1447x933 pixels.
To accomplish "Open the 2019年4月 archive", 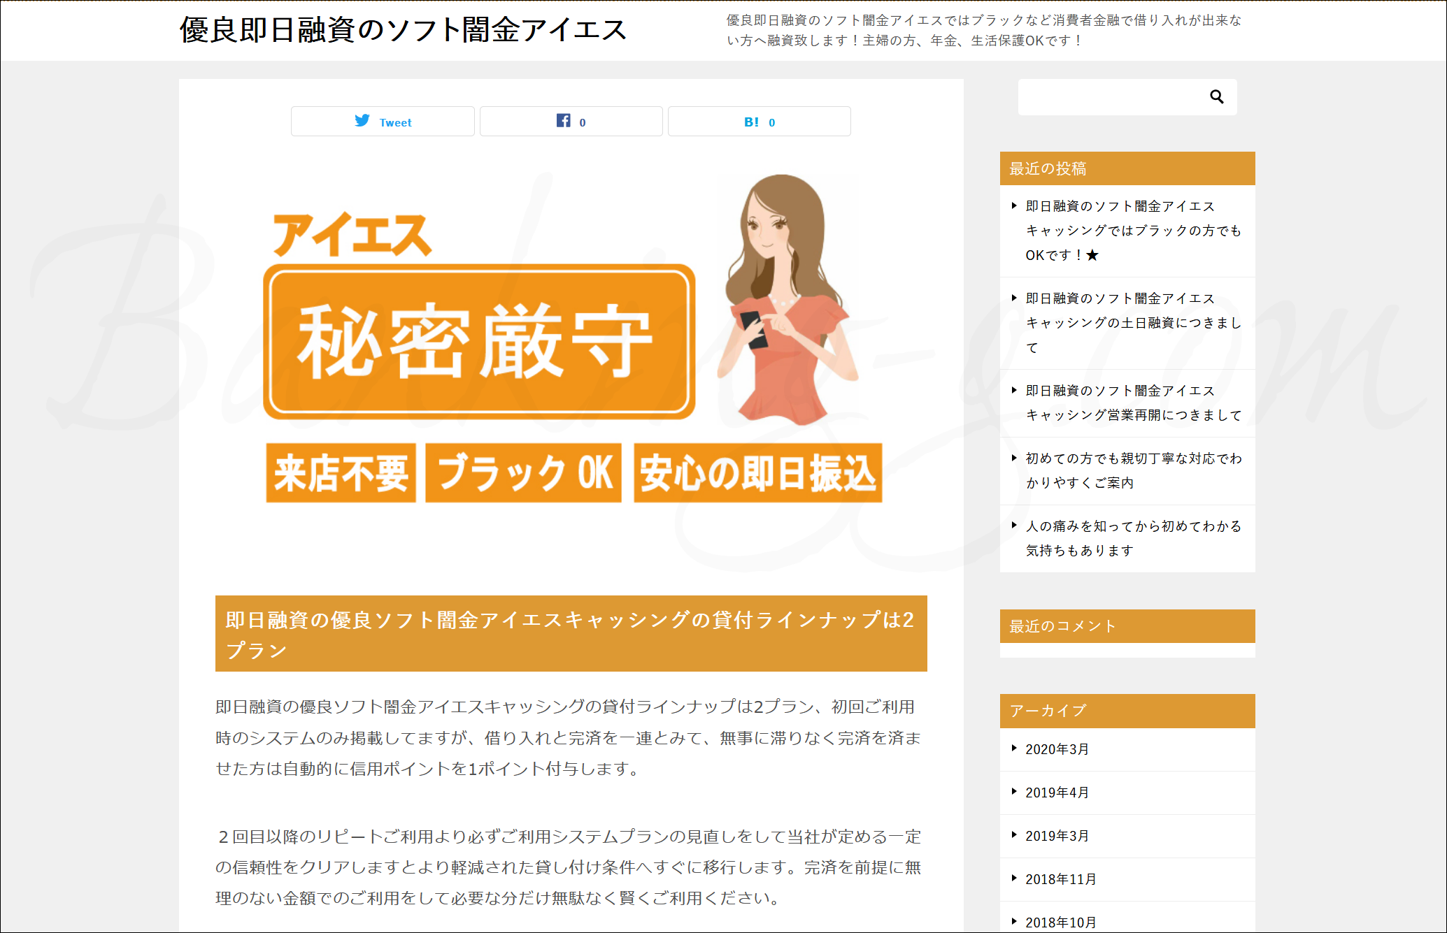I will pyautogui.click(x=1057, y=793).
